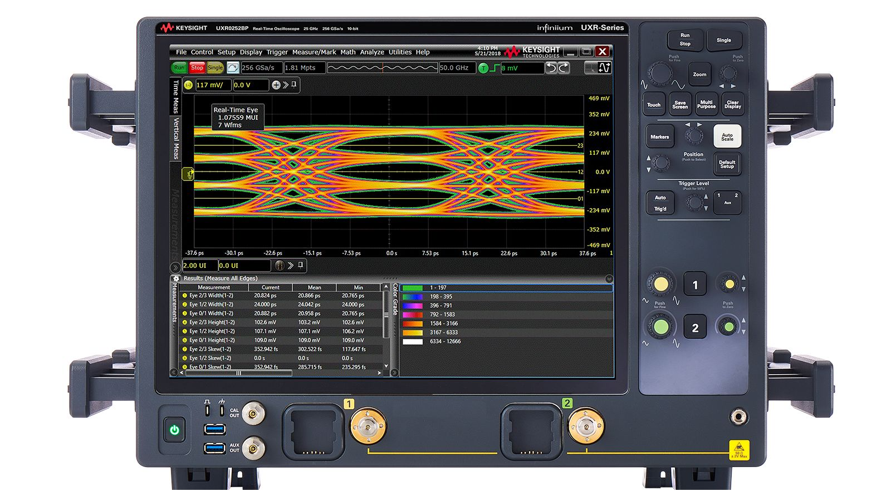The width and height of the screenshot is (891, 501).
Task: Click the autoscale refresh icon beside Single
Action: click(233, 68)
